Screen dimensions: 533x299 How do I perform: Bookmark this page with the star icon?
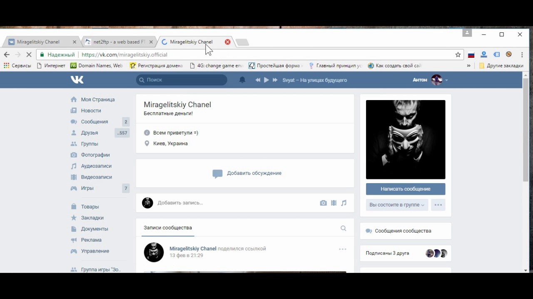(458, 54)
